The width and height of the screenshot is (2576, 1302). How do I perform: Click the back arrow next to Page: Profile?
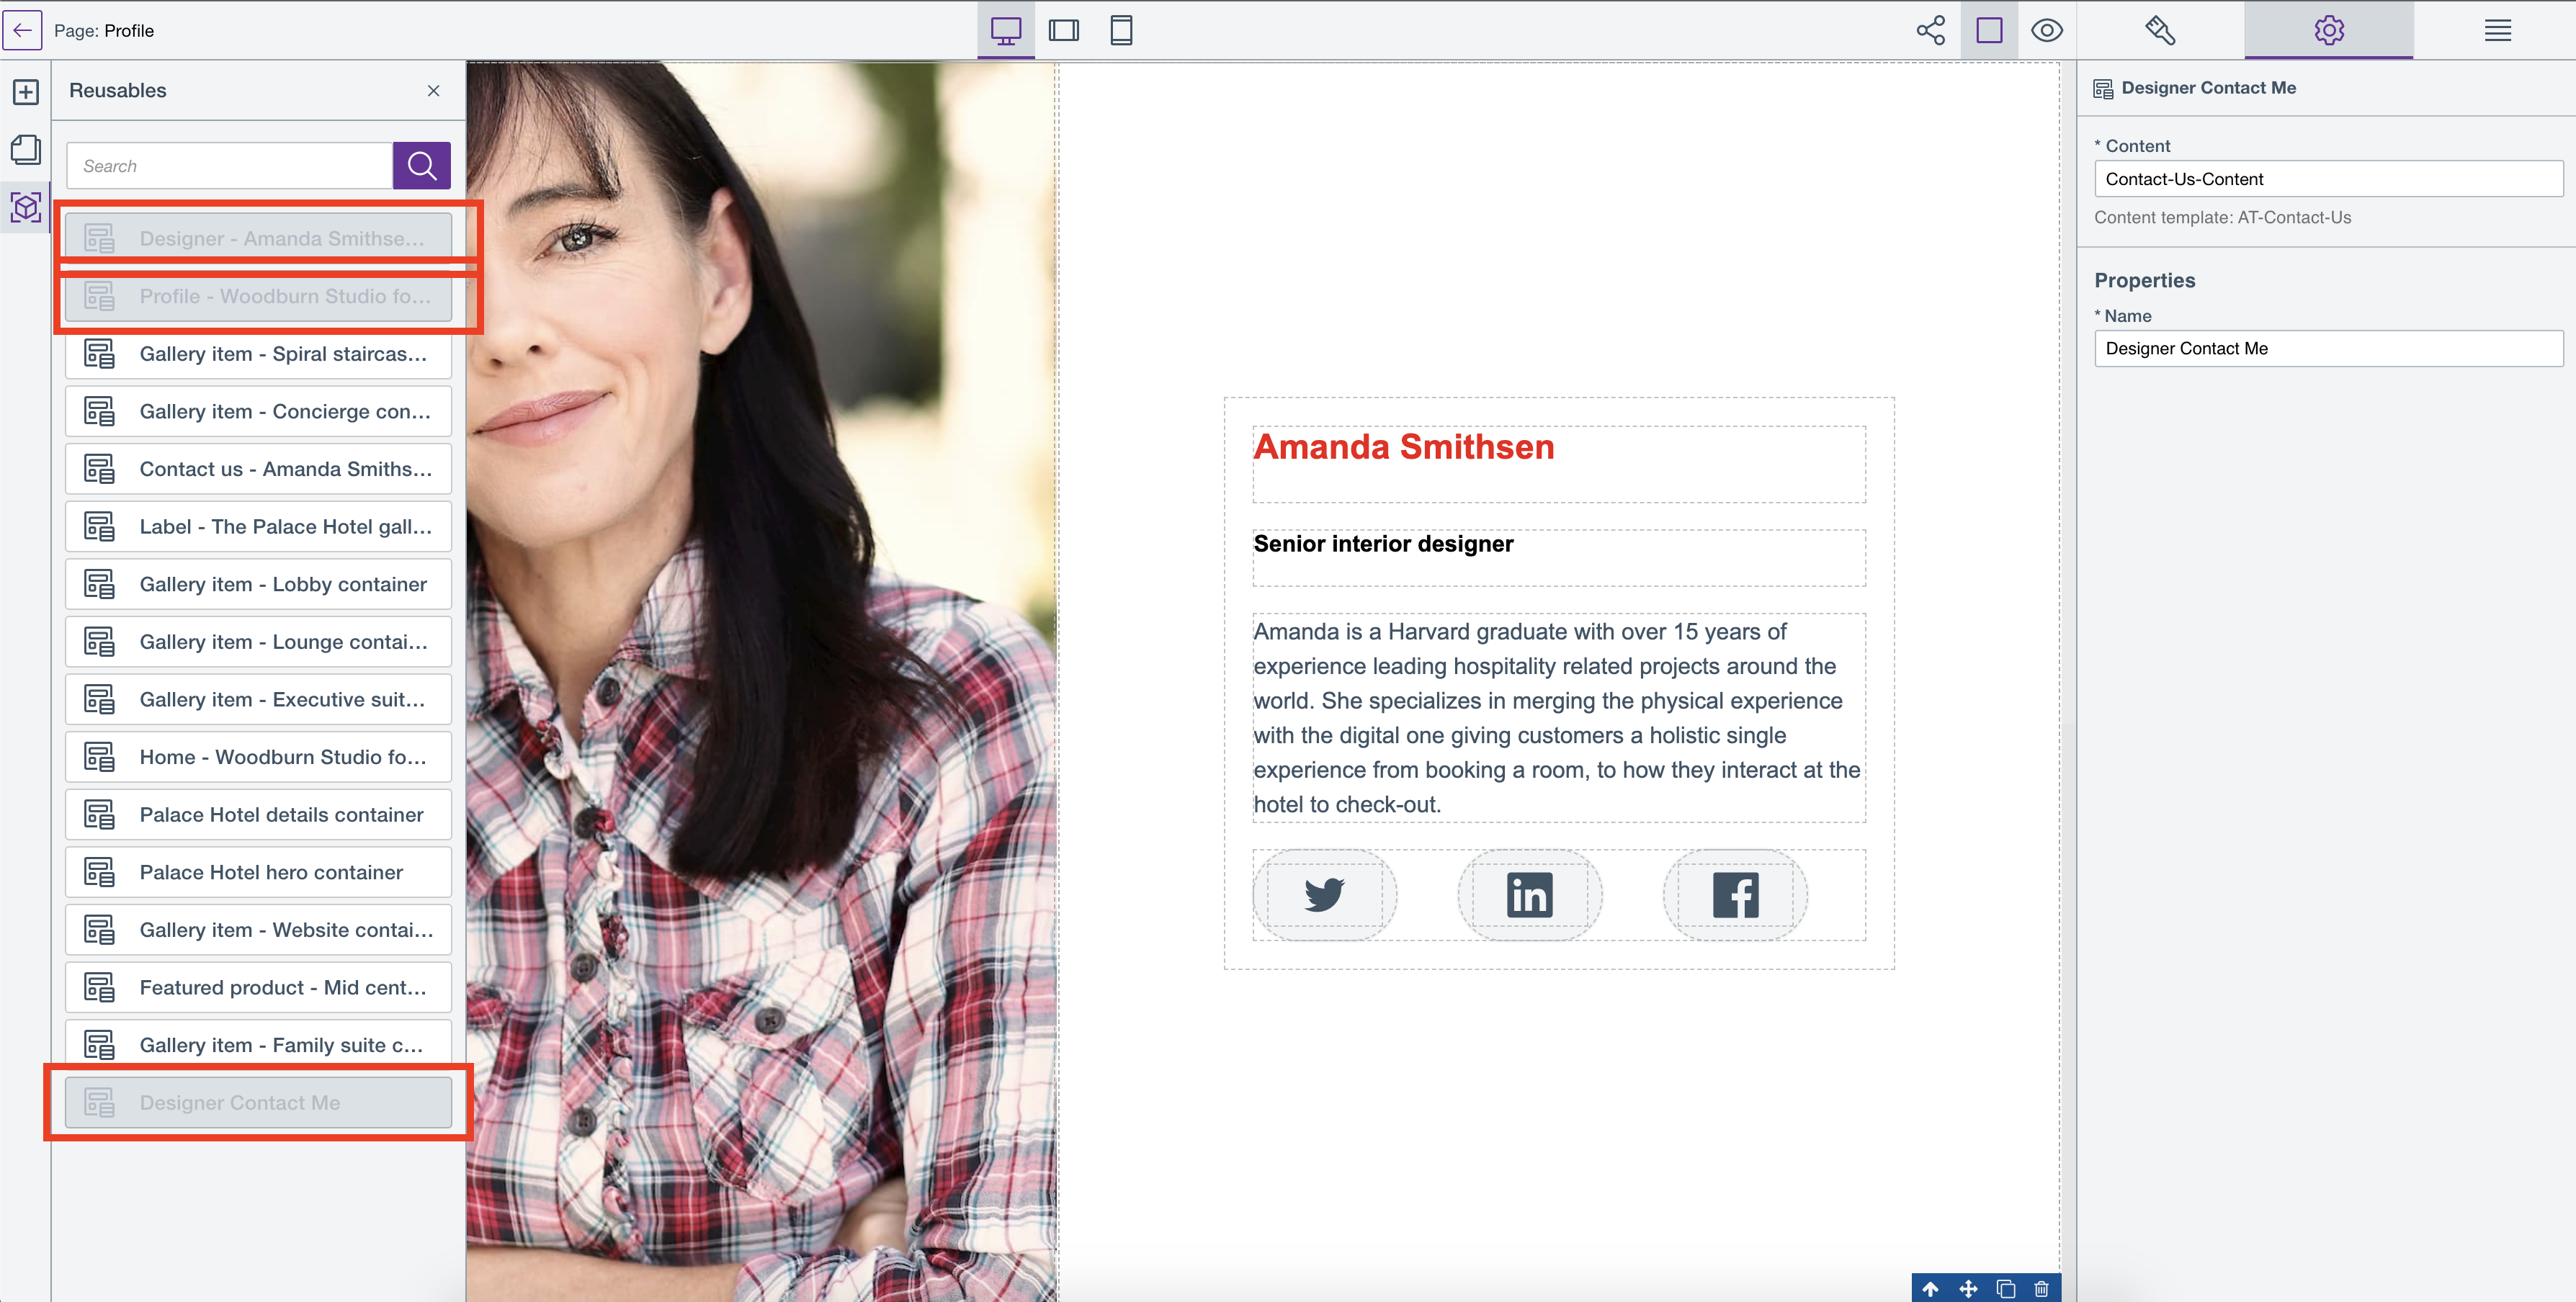[x=22, y=30]
